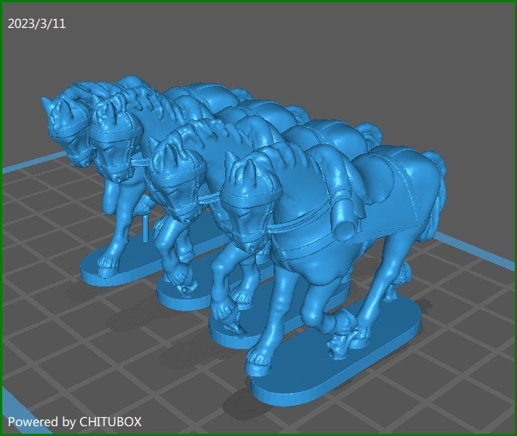Click the 'Powered by CHITUBOX' text
This screenshot has height=436, width=517.
[75, 422]
